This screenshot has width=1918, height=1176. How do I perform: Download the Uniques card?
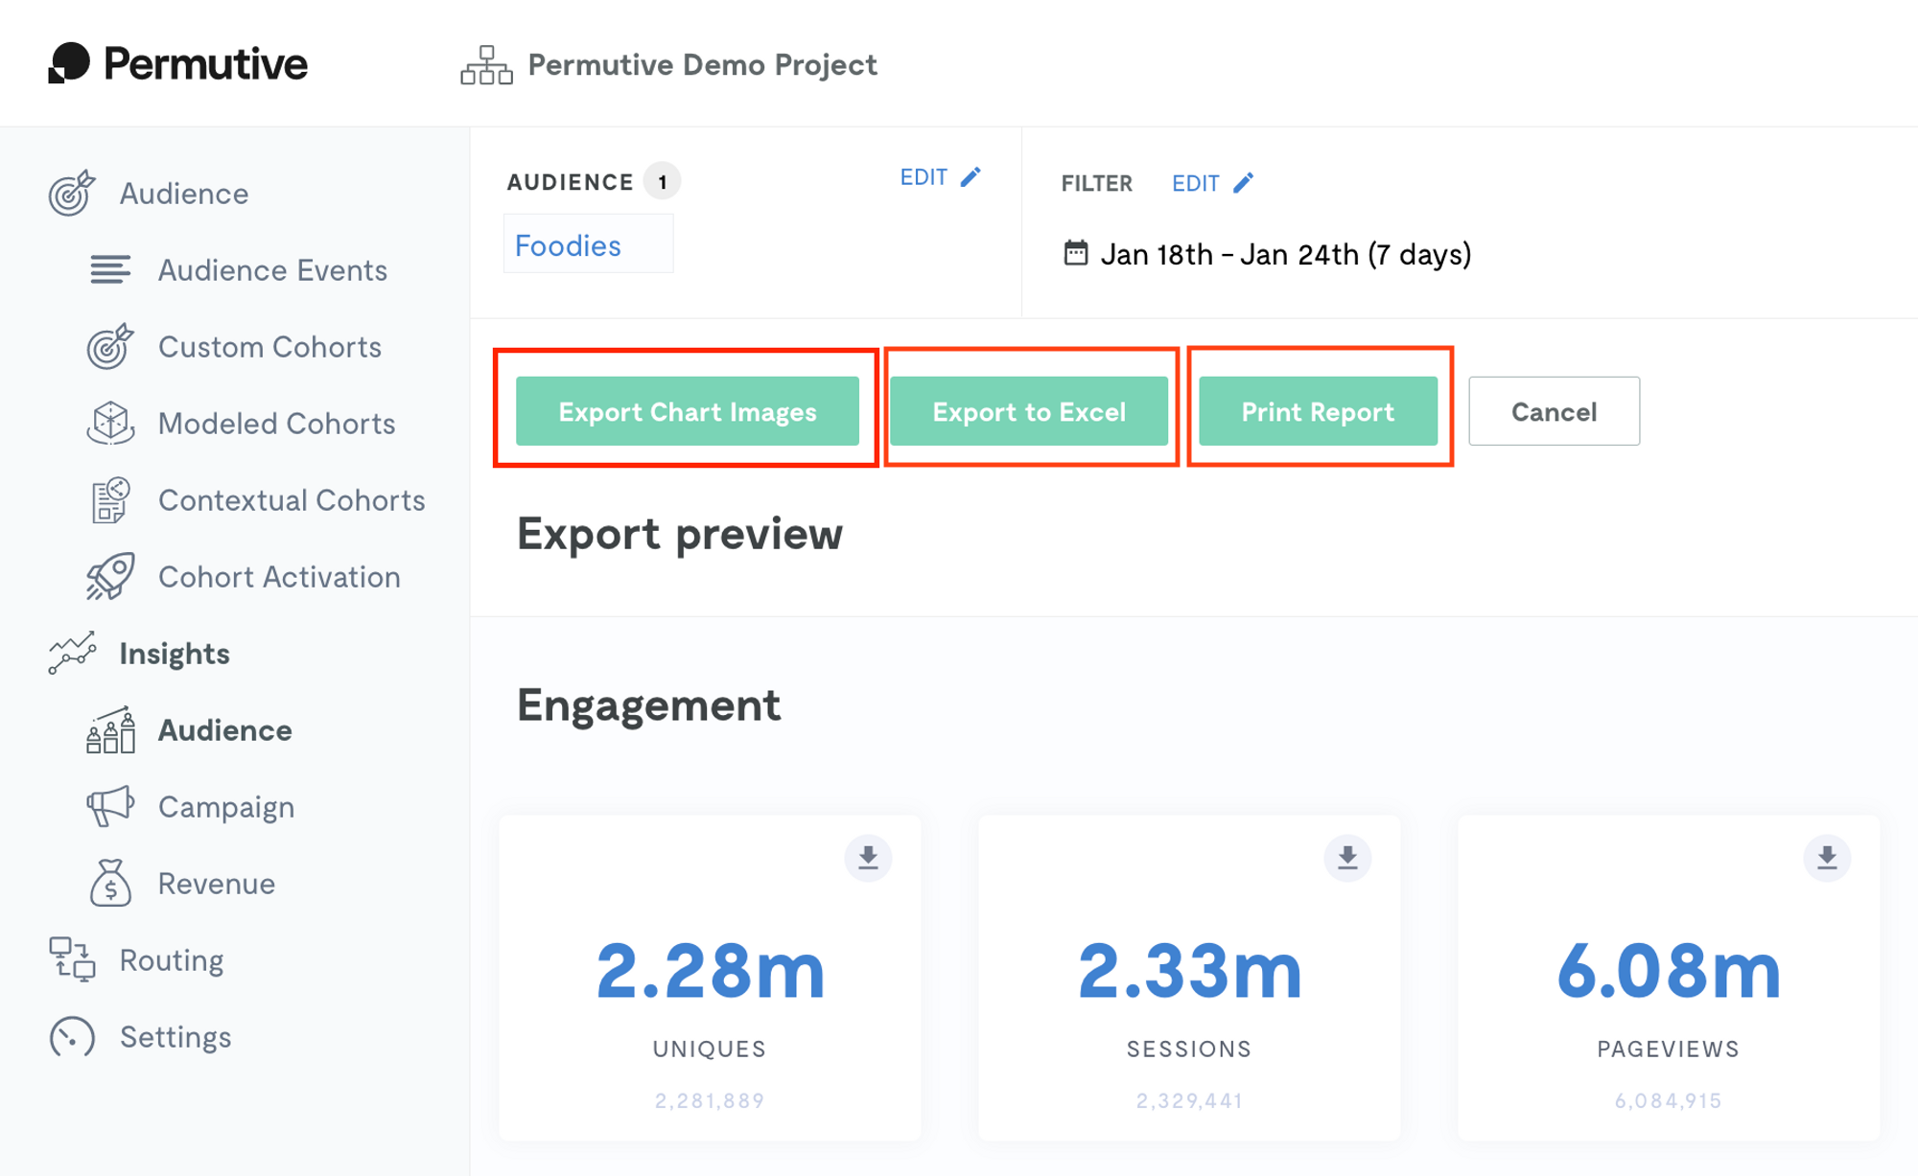pyautogui.click(x=868, y=857)
